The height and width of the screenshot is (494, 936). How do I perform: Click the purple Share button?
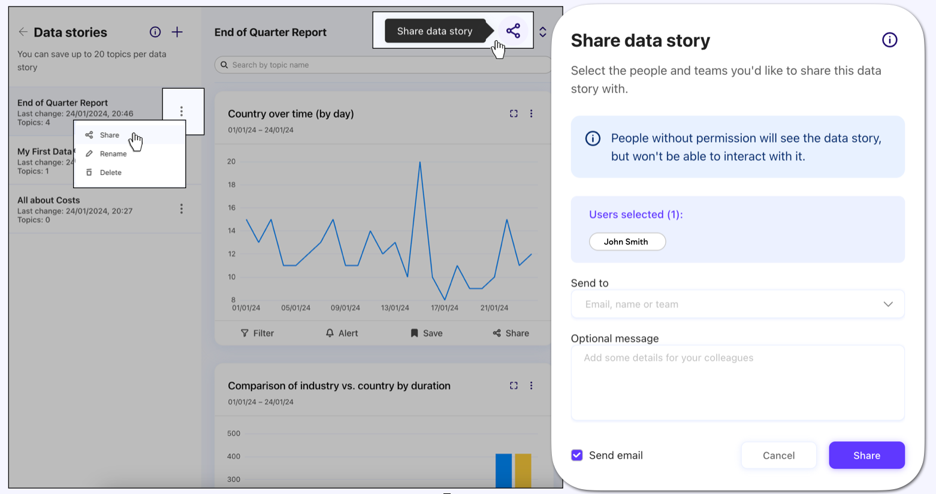point(866,455)
